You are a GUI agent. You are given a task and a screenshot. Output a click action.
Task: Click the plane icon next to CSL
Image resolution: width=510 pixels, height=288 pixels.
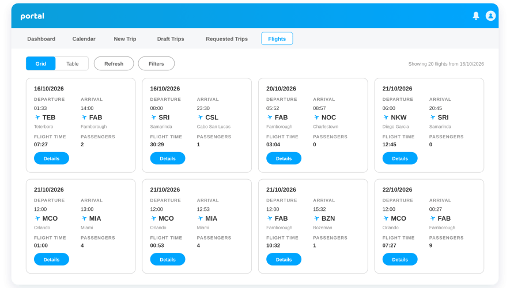201,118
